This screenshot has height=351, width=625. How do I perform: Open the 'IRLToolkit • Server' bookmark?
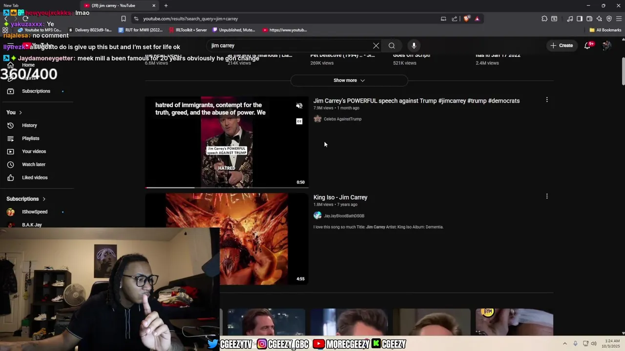pyautogui.click(x=187, y=30)
